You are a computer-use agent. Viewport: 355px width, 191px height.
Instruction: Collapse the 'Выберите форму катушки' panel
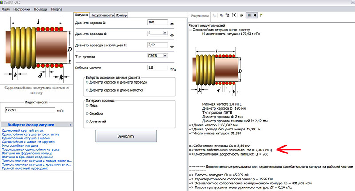[71, 125]
